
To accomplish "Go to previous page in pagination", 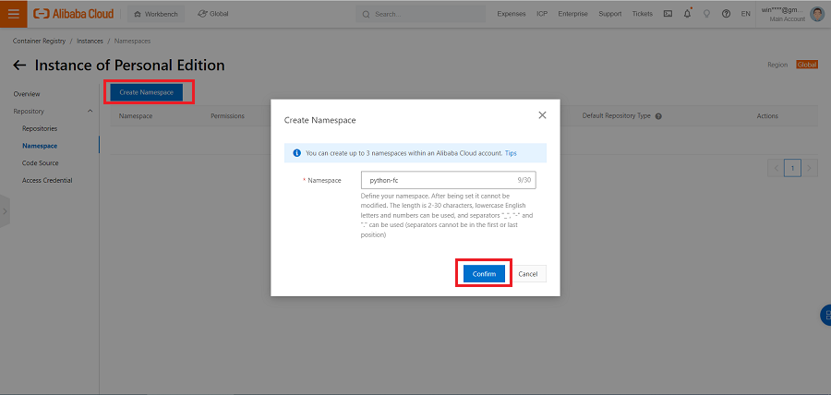I will [776, 168].
